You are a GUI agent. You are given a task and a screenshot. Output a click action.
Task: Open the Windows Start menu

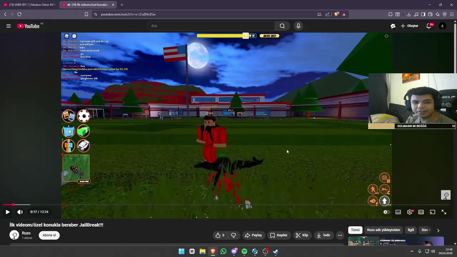coord(181,251)
